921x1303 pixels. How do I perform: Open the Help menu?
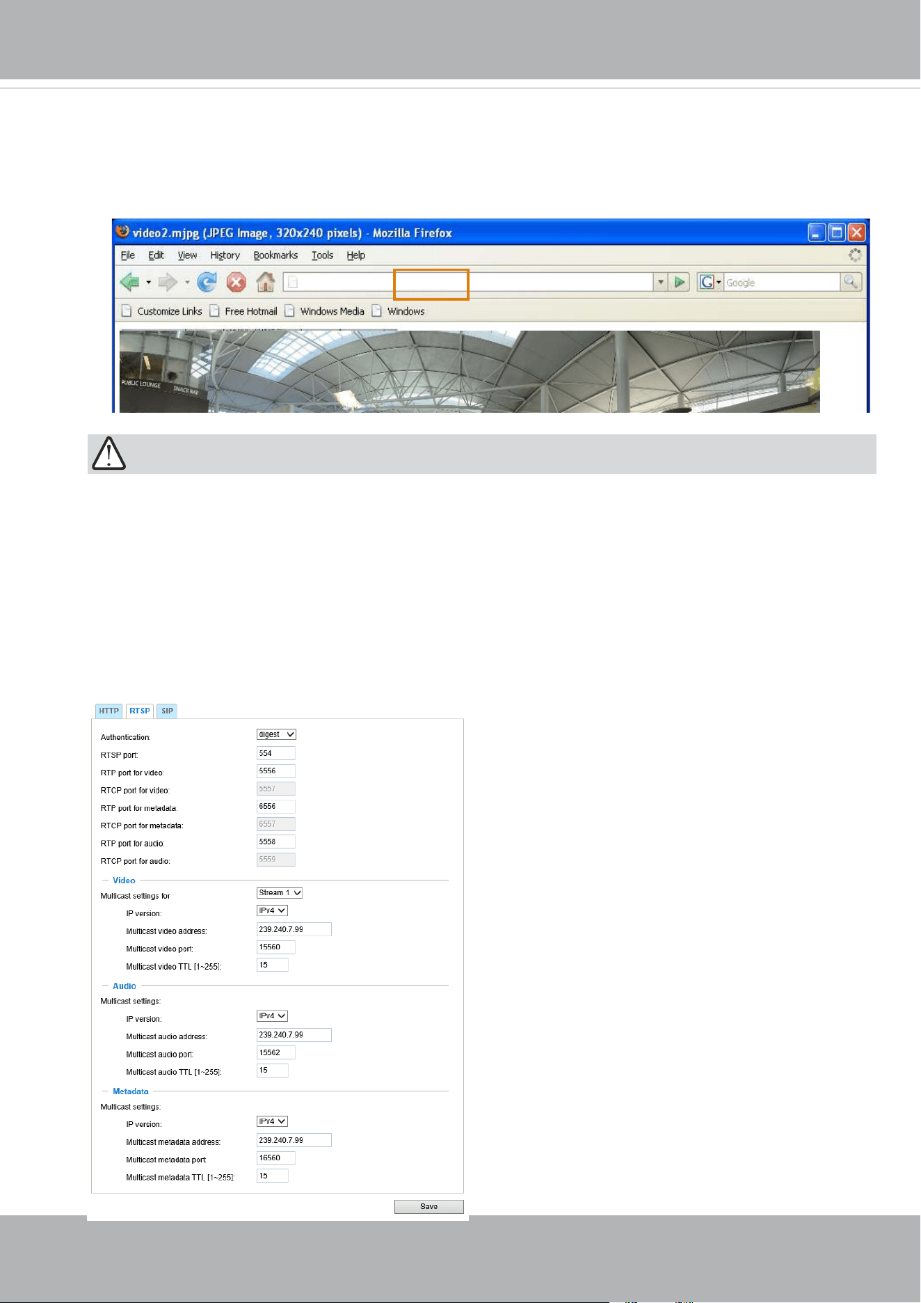[x=356, y=255]
